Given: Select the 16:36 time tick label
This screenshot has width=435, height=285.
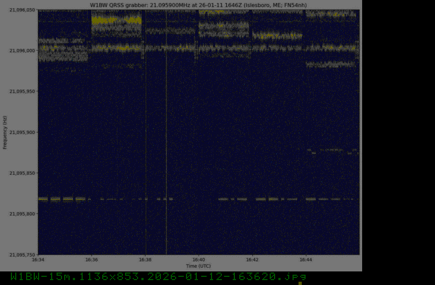Looking at the screenshot, I should 91,260.
